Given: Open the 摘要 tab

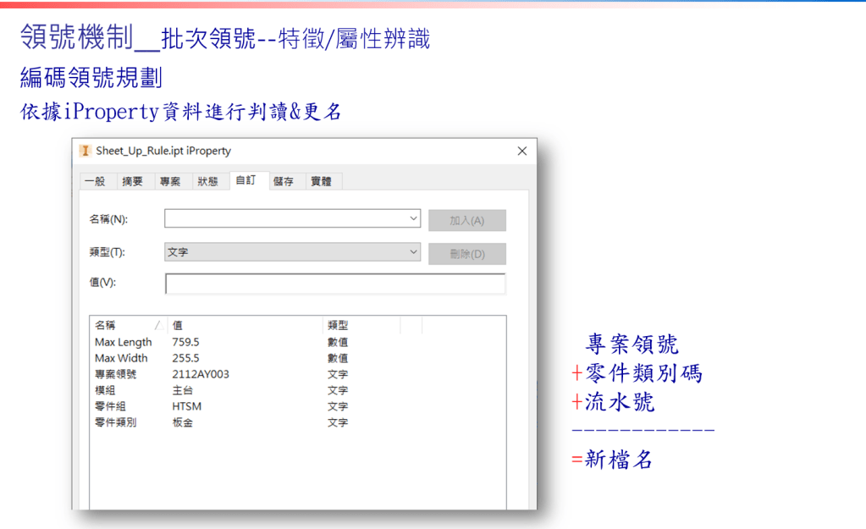Looking at the screenshot, I should pyautogui.click(x=133, y=181).
